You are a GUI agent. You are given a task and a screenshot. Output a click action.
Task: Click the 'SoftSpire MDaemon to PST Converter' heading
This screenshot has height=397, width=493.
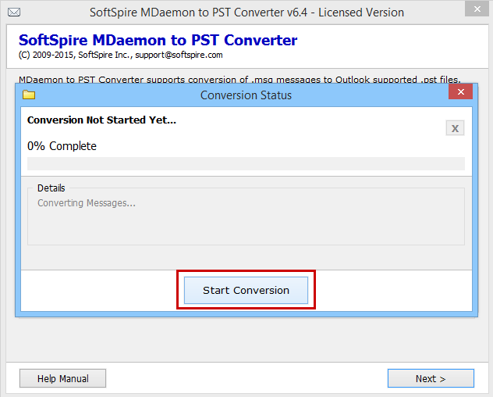tap(158, 41)
